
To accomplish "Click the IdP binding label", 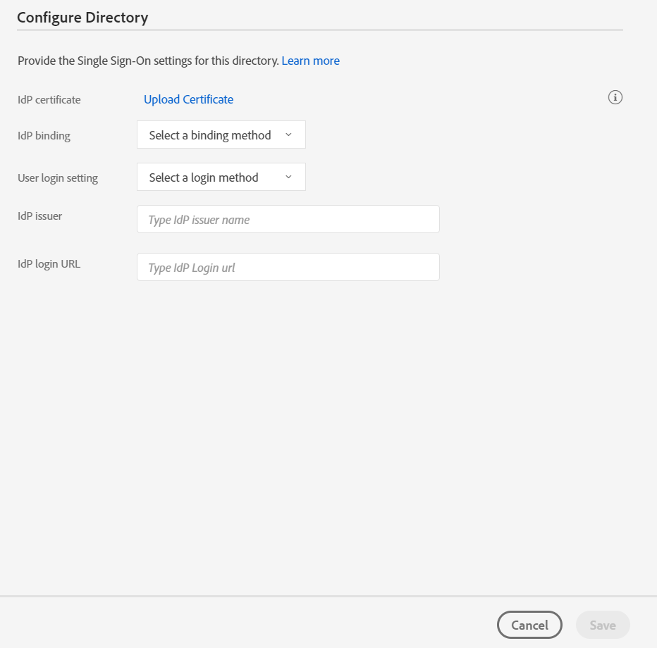I will point(44,135).
